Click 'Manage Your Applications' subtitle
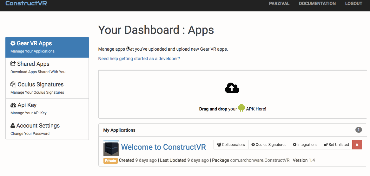 33,51
